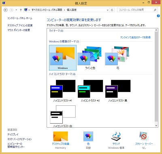Click 個人設定 breadcrumb in address bar

click(72, 10)
